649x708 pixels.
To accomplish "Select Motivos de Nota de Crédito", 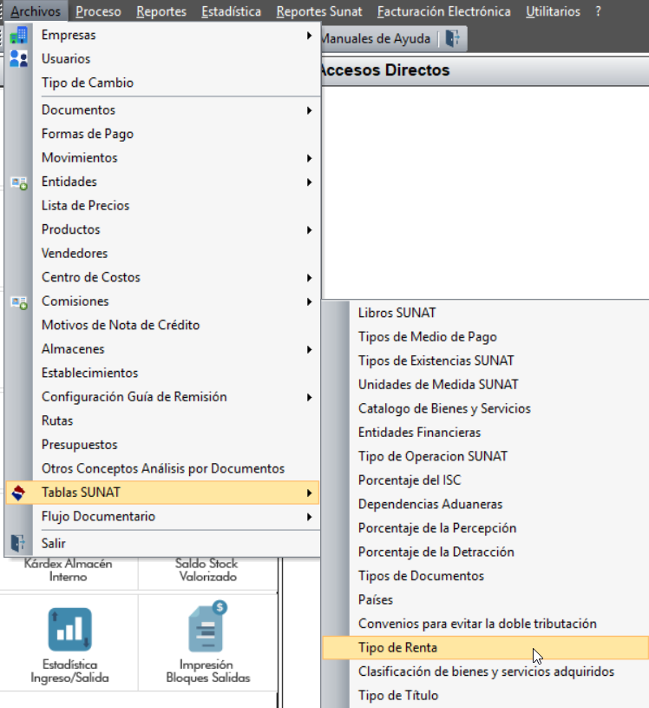I will tap(162, 325).
